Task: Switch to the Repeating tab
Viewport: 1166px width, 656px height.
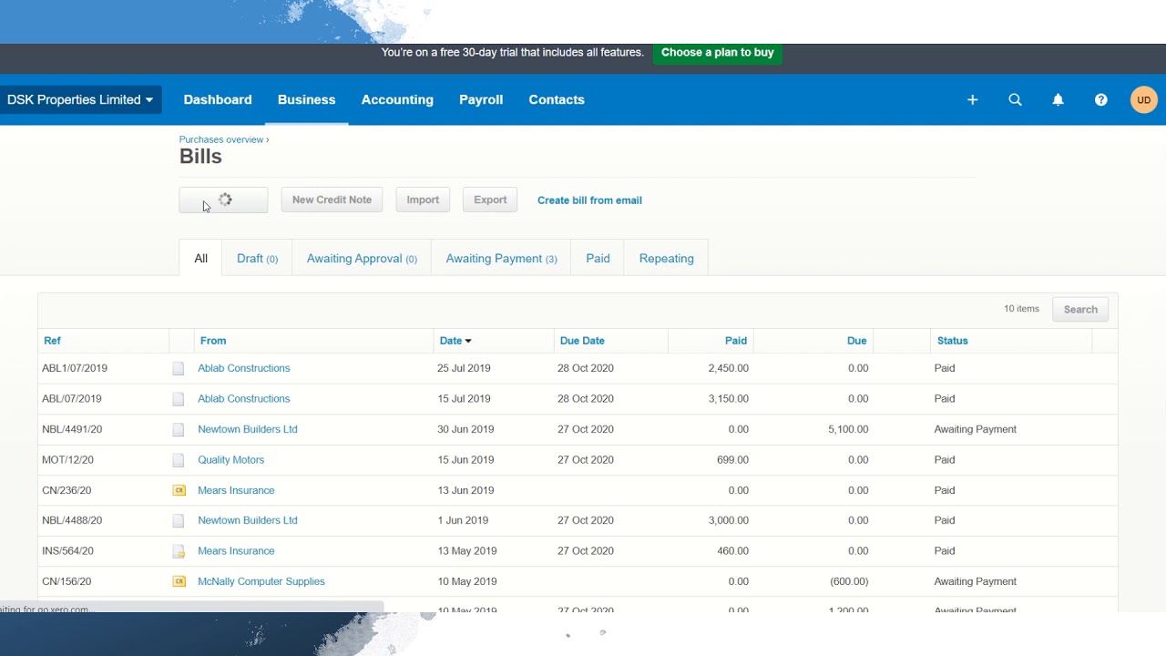Action: tap(666, 259)
